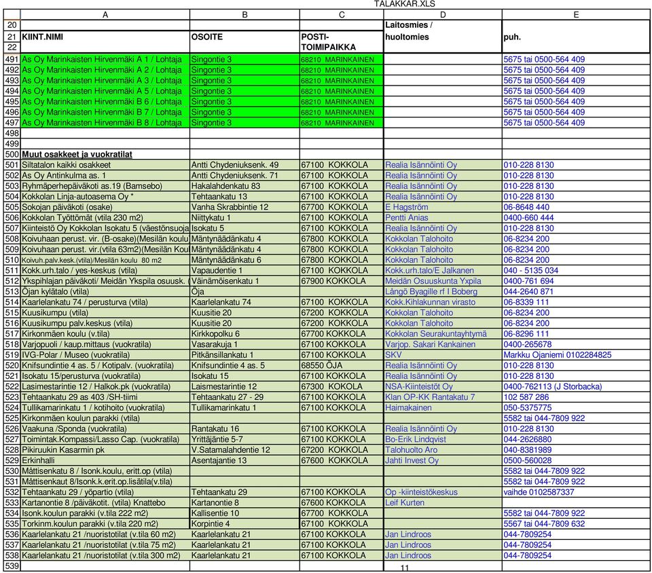Click cell 'Kokk.urh.talo / yes-keskus (vtila)'

(105, 270)
